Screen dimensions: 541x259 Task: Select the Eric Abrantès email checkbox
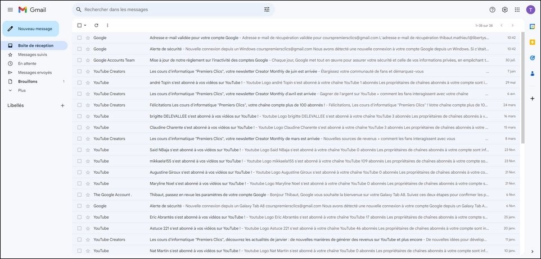pyautogui.click(x=79, y=217)
